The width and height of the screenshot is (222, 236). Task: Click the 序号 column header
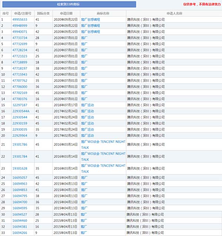click(6, 13)
